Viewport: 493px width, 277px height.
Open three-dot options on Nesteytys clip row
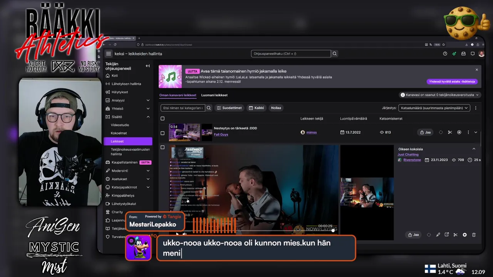(468, 132)
